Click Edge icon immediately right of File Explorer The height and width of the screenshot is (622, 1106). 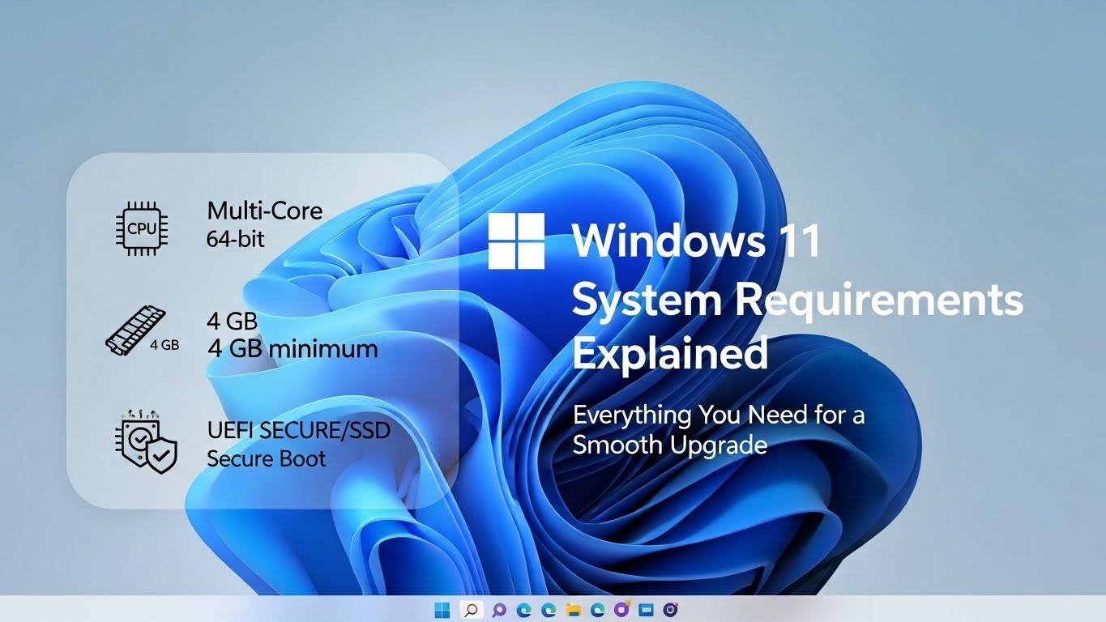(x=598, y=610)
